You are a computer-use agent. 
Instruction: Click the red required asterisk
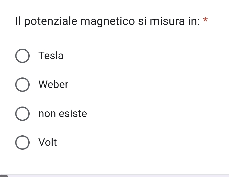tap(205, 20)
